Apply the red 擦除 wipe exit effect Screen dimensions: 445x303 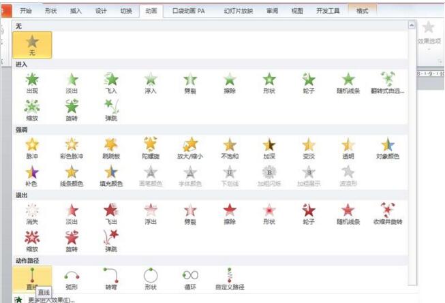click(230, 214)
